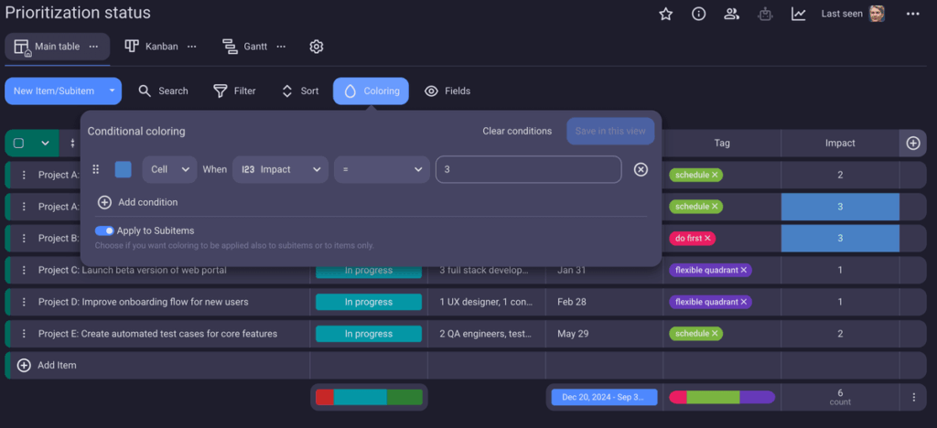Screen dimensions: 937x428
Task: Open view settings gear icon
Action: click(x=316, y=47)
